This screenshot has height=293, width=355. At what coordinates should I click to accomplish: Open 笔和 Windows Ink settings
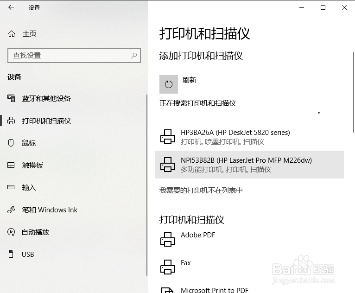point(50,210)
